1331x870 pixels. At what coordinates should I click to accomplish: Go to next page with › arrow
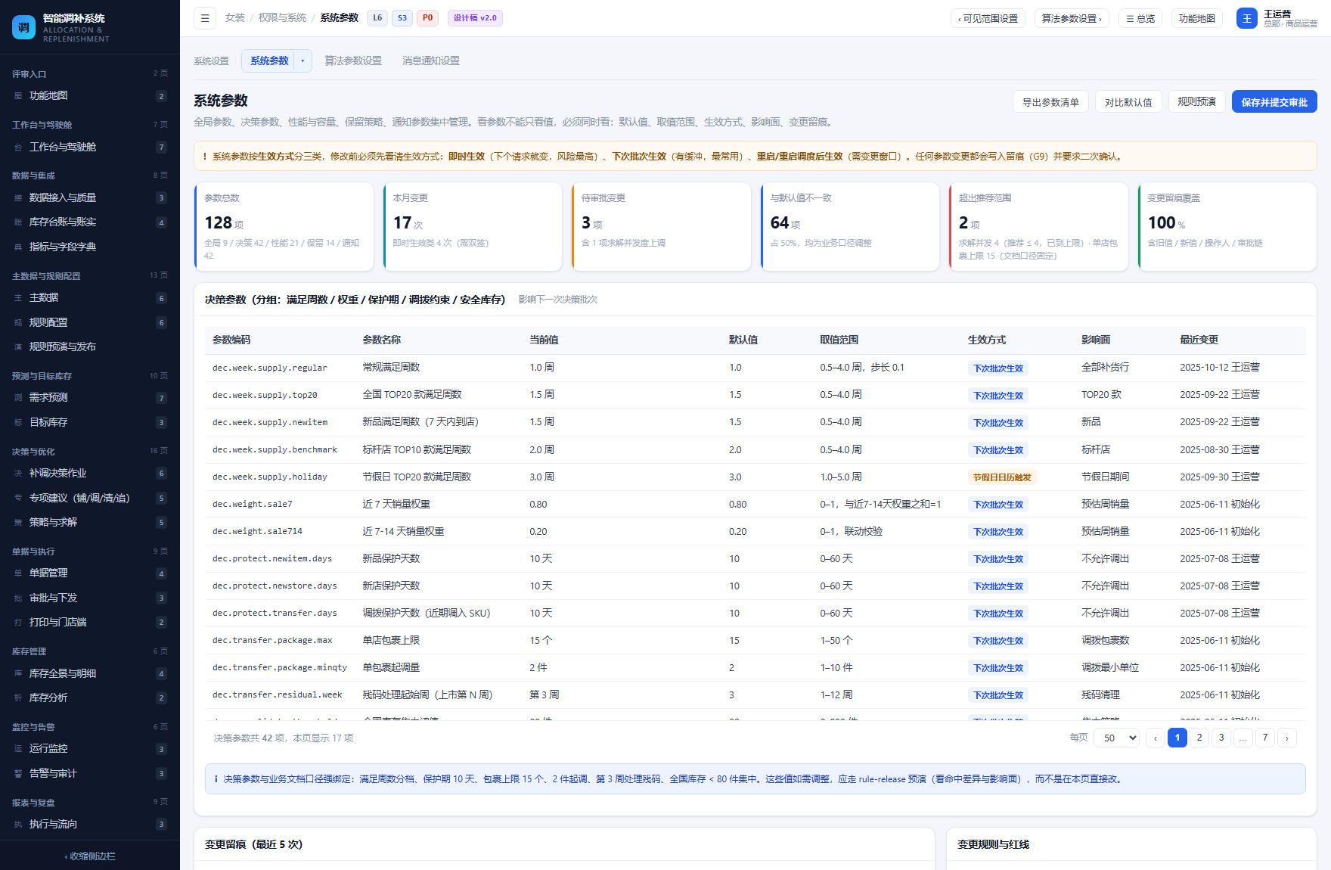point(1287,738)
